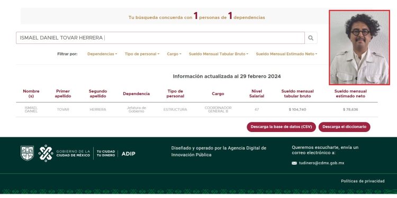Open Sueldo Mensual Estimado Neto filter

coord(286,54)
